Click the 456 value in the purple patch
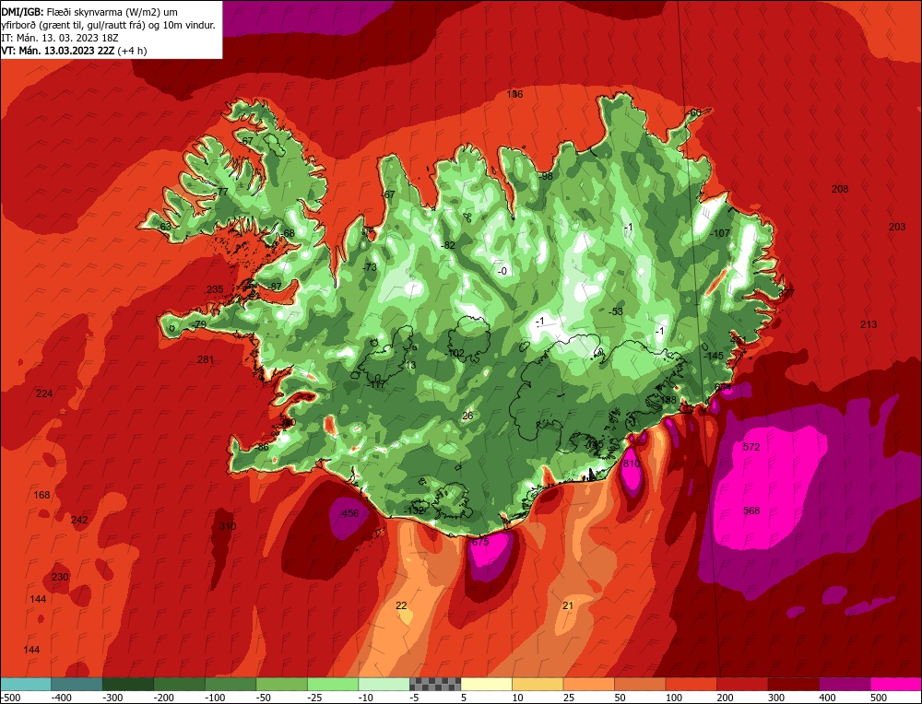922x704 pixels. 349,513
